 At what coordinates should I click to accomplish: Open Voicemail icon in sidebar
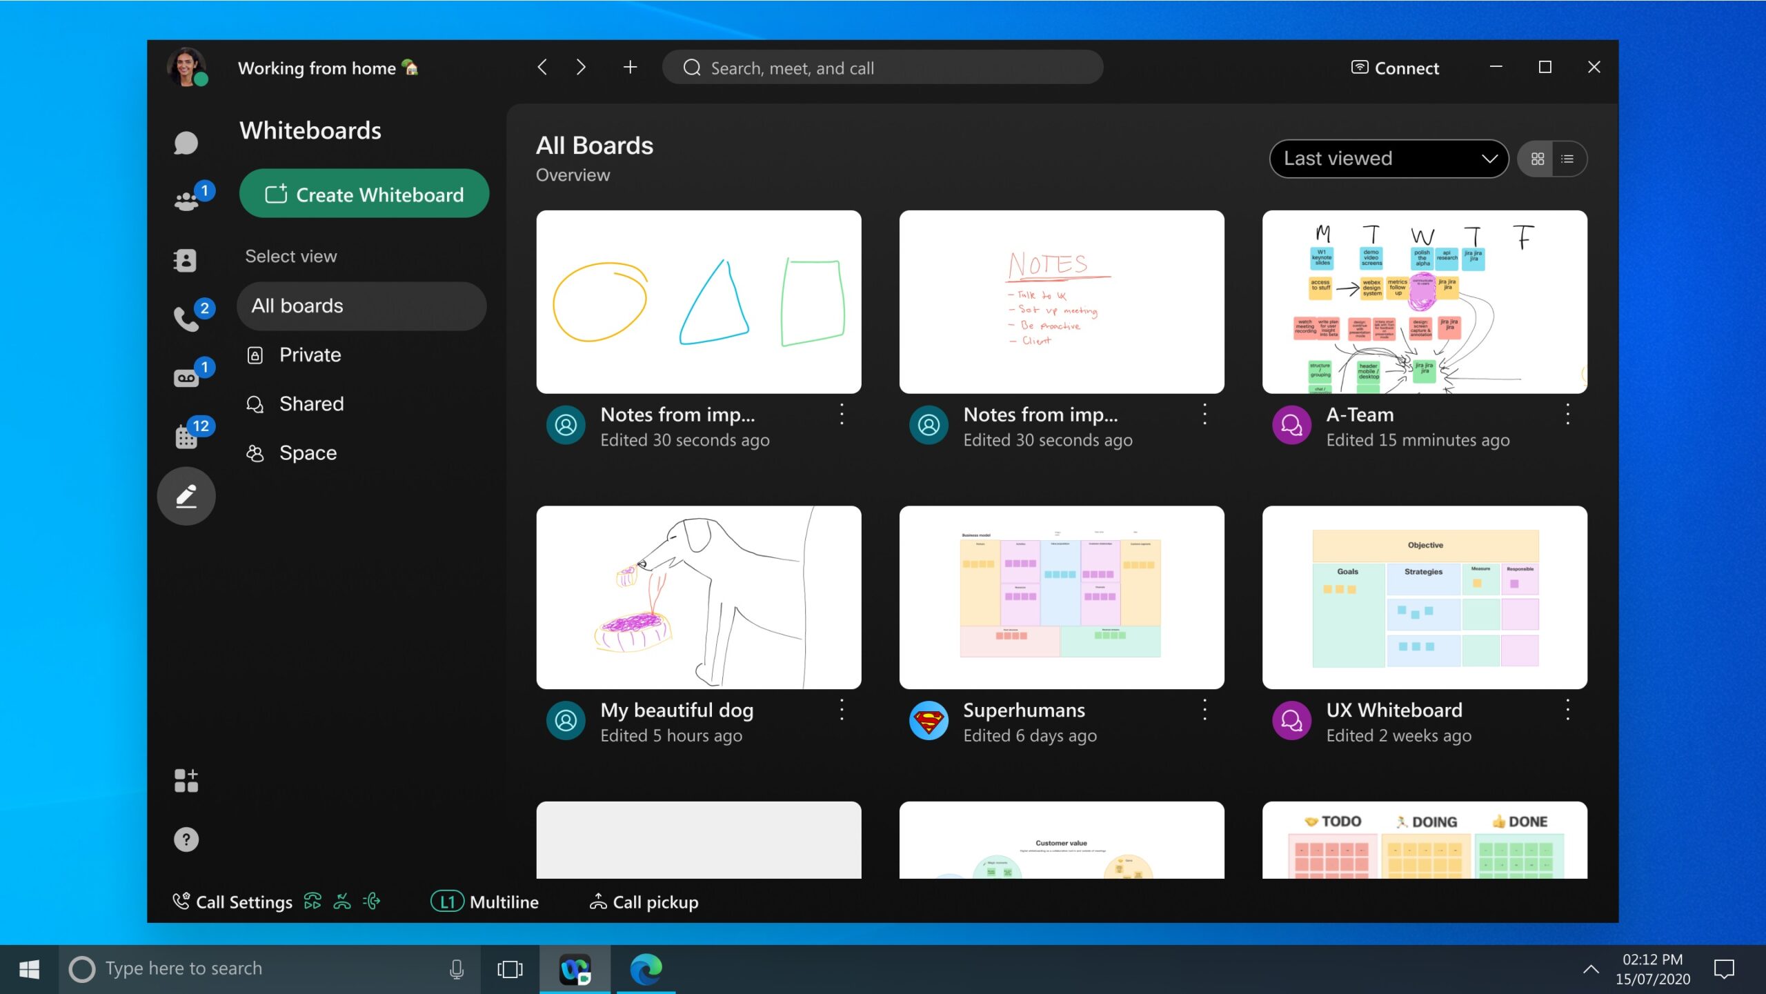click(x=187, y=377)
